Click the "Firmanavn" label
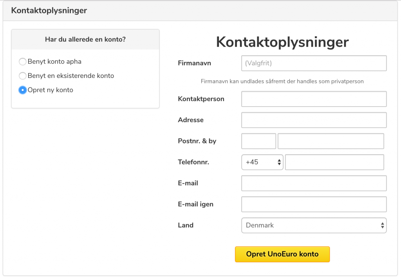The height and width of the screenshot is (278, 401). pos(194,63)
